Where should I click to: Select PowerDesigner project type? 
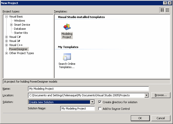pyautogui.click(x=18, y=49)
